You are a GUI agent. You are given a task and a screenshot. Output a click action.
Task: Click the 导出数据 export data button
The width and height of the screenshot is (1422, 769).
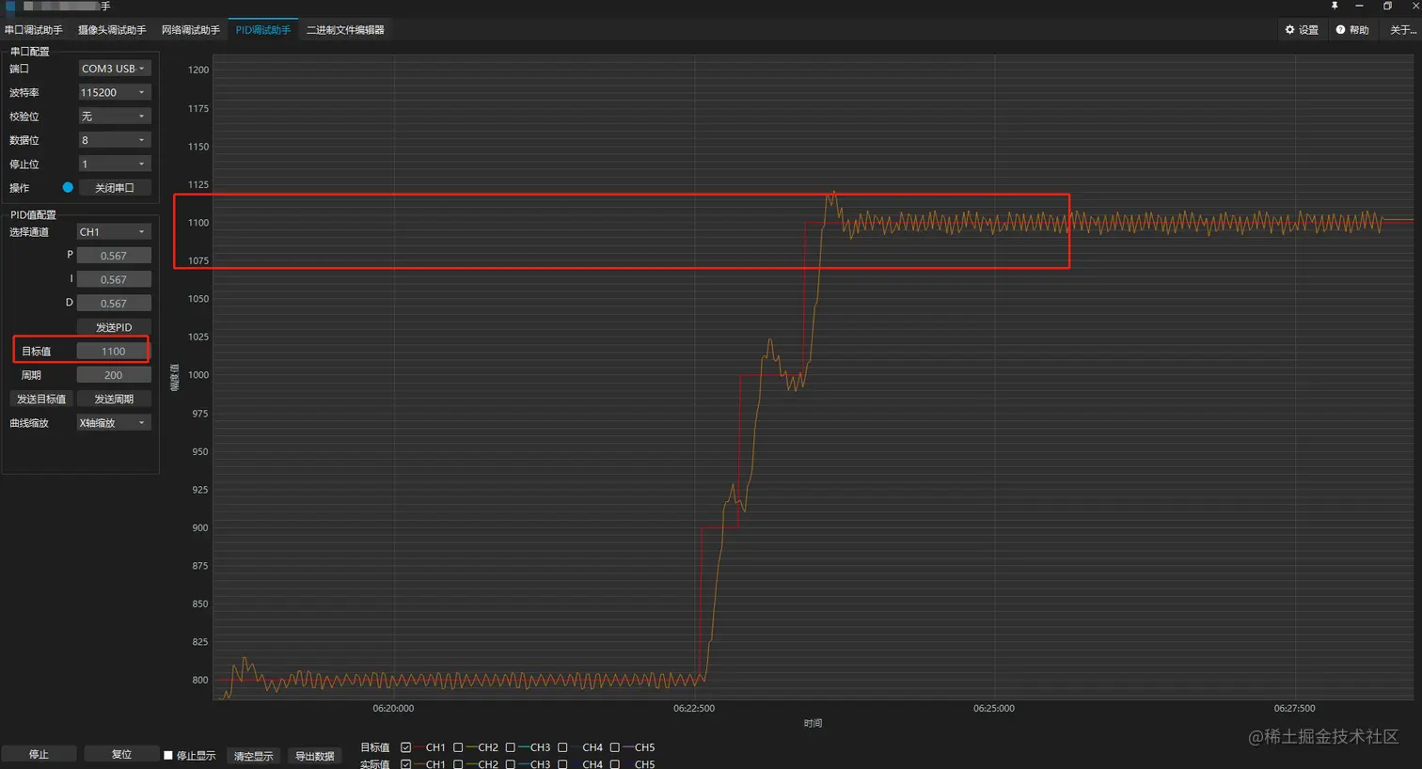pos(315,756)
